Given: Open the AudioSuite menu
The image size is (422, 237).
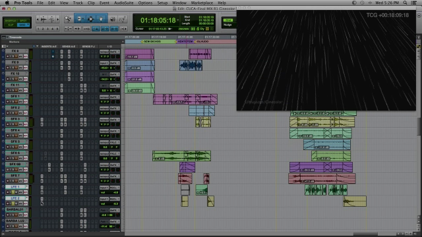Looking at the screenshot, I should pos(123,3).
